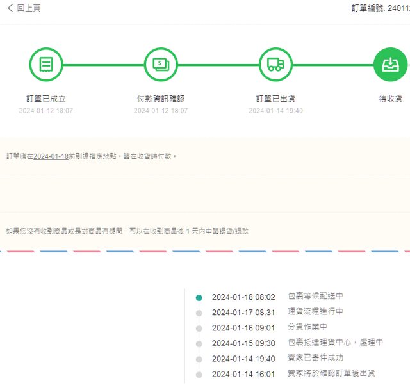The width and height of the screenshot is (410, 390).
Task: Go back via the 回上頁 link
Action: pyautogui.click(x=29, y=8)
